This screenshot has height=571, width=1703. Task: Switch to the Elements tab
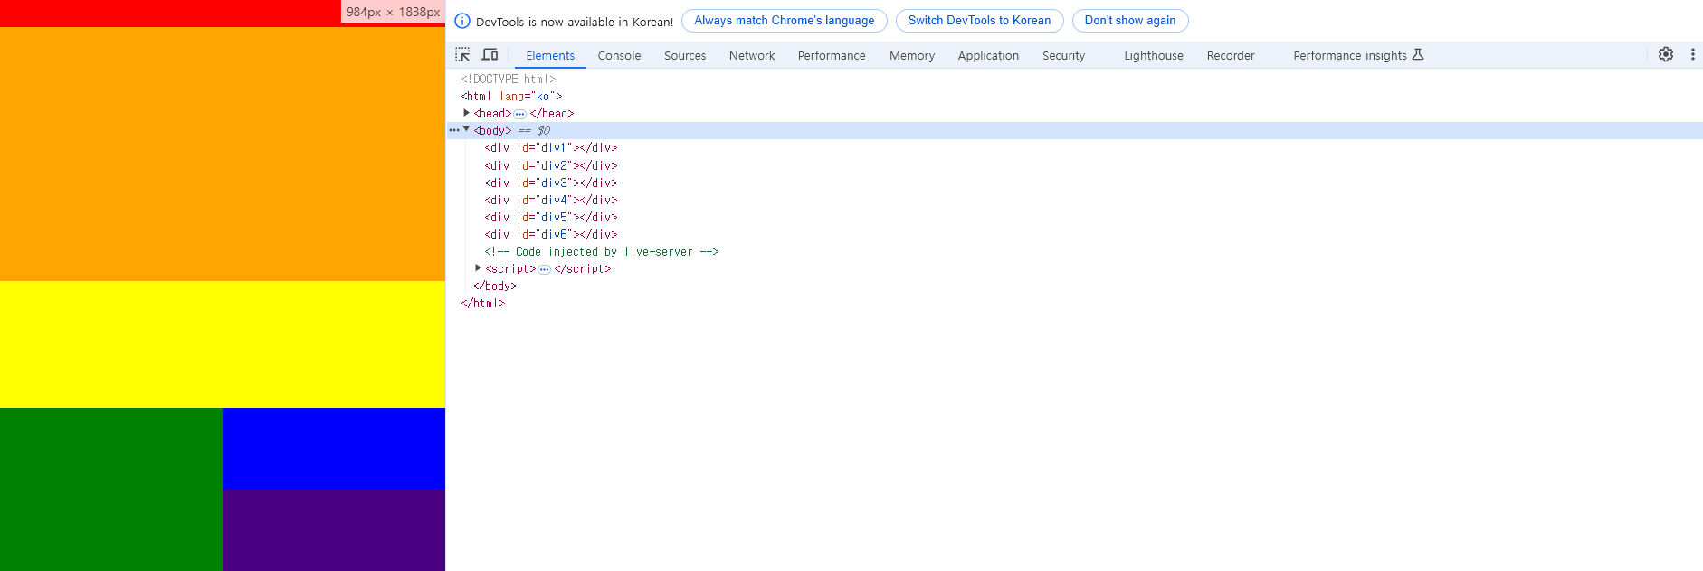point(550,55)
